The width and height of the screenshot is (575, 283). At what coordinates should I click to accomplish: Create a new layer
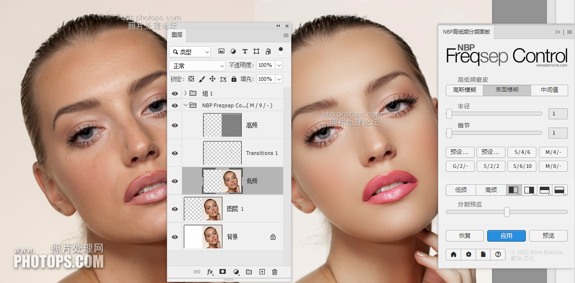(x=262, y=271)
